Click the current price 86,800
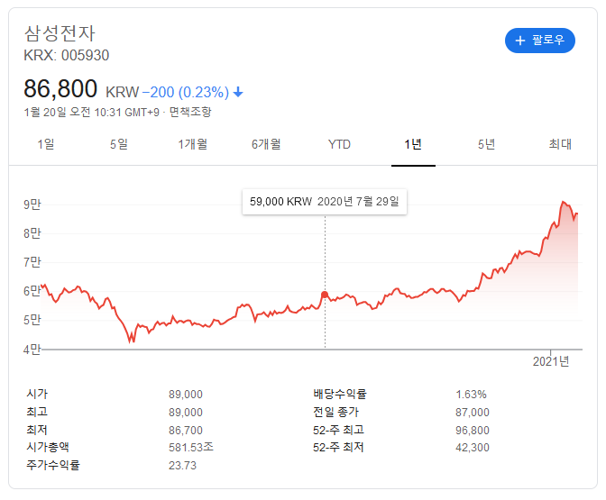Image resolution: width=606 pixels, height=500 pixels. click(x=60, y=89)
